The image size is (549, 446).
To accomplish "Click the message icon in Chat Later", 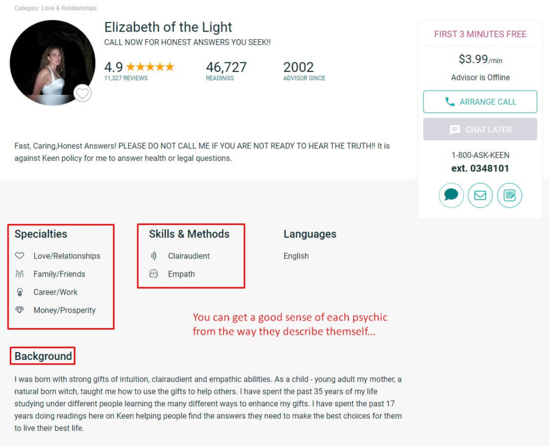I will [x=455, y=130].
